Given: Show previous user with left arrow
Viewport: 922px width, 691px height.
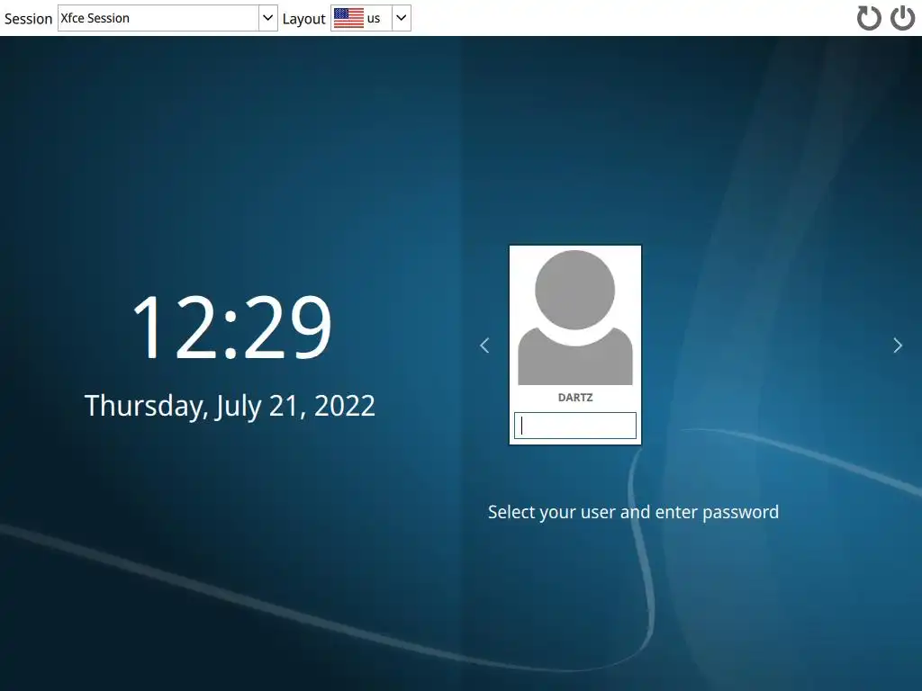Looking at the screenshot, I should [x=484, y=345].
